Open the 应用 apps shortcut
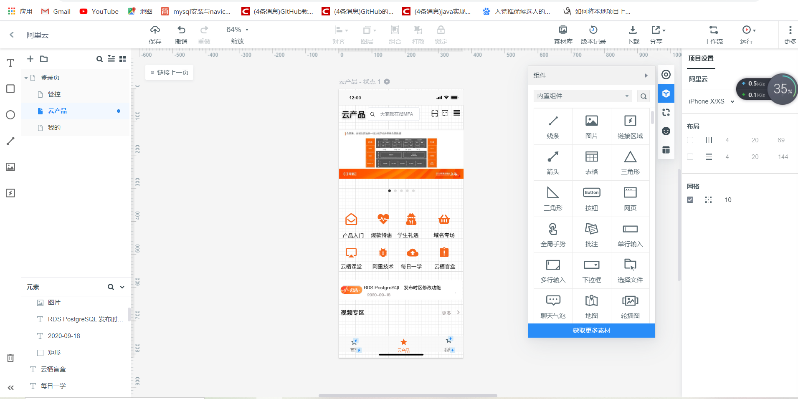Viewport: 798px width, 399px height. coord(20,11)
